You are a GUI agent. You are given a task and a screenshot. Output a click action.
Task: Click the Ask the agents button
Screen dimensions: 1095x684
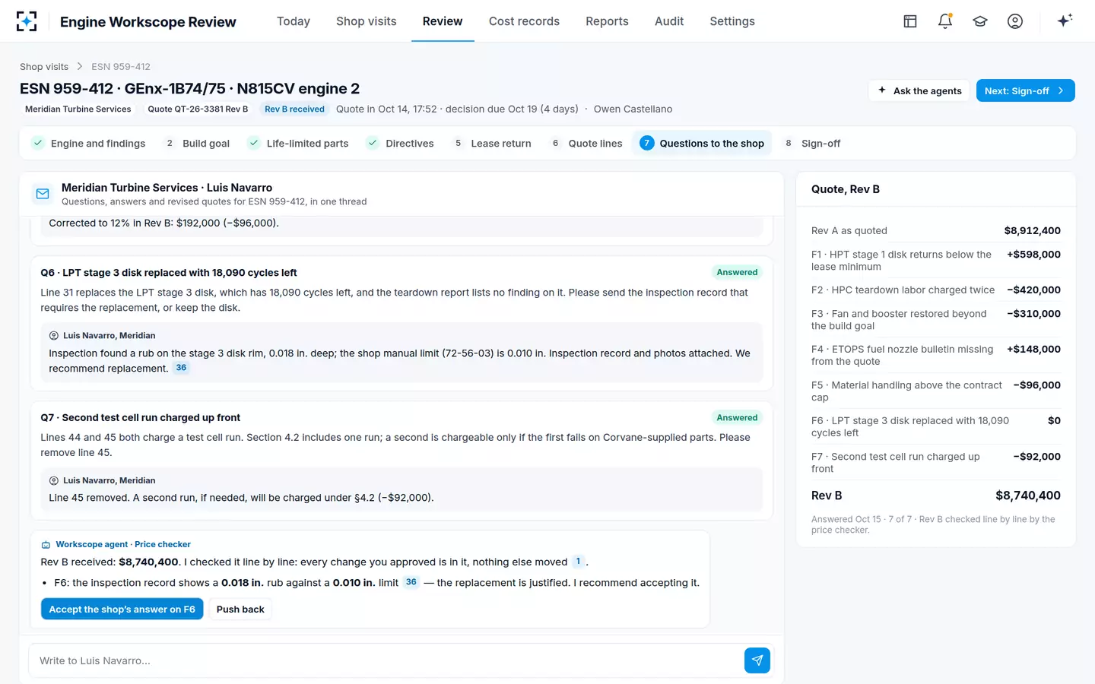tap(919, 90)
